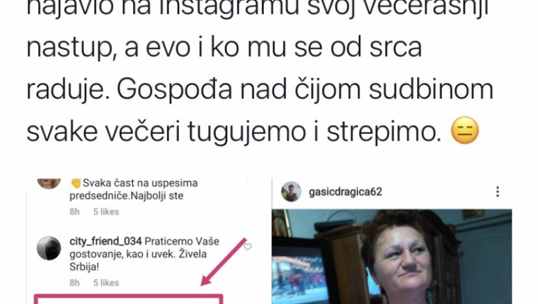The width and height of the screenshot is (538, 304).
Task: Click the expressionless face emoji in the tweet
Action: pyautogui.click(x=465, y=130)
